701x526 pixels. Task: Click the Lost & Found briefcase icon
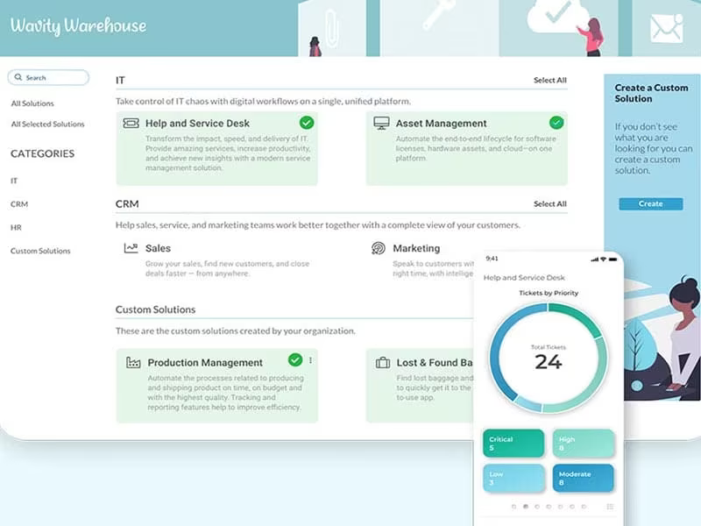click(x=383, y=362)
